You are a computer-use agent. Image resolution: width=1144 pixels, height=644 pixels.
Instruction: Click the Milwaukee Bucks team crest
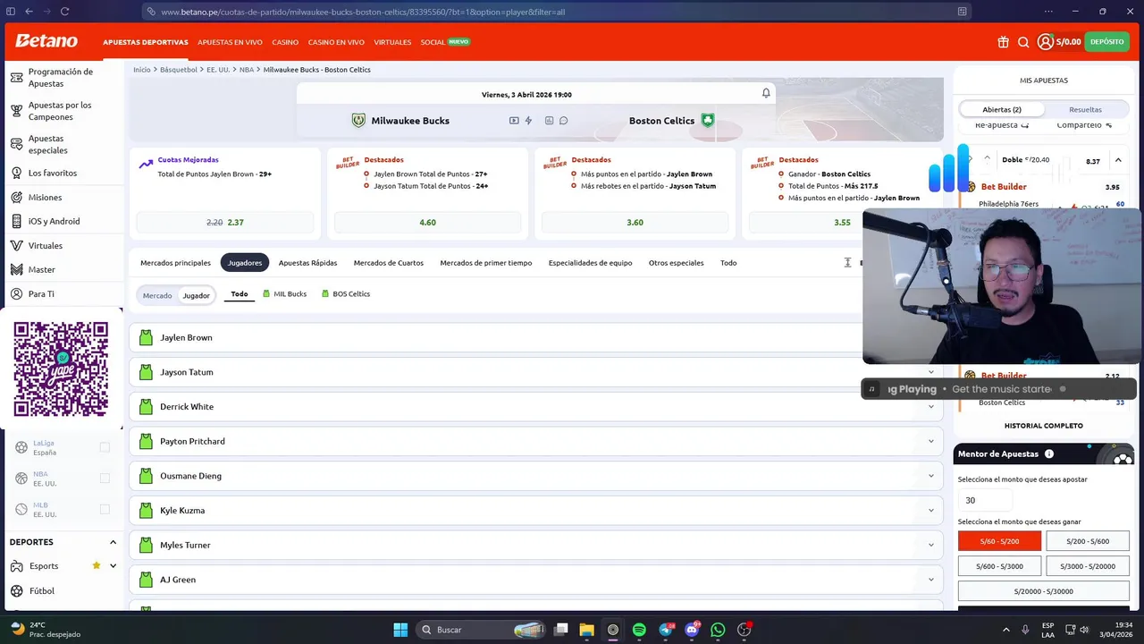pyautogui.click(x=358, y=120)
